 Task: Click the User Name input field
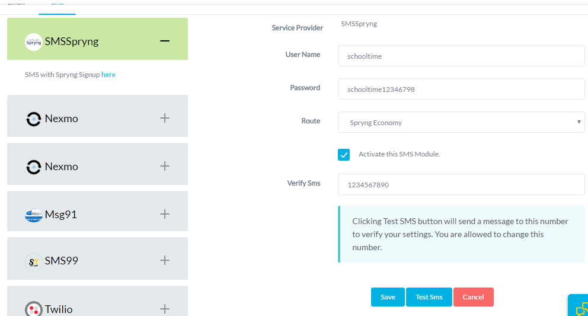tap(461, 56)
